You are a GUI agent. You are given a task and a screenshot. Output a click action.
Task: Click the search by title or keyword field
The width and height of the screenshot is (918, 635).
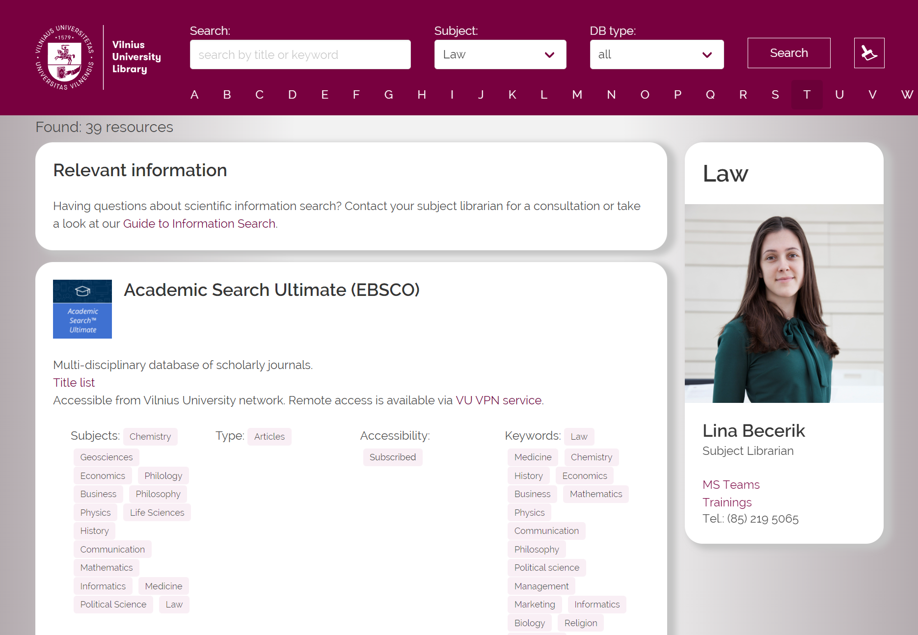(300, 54)
